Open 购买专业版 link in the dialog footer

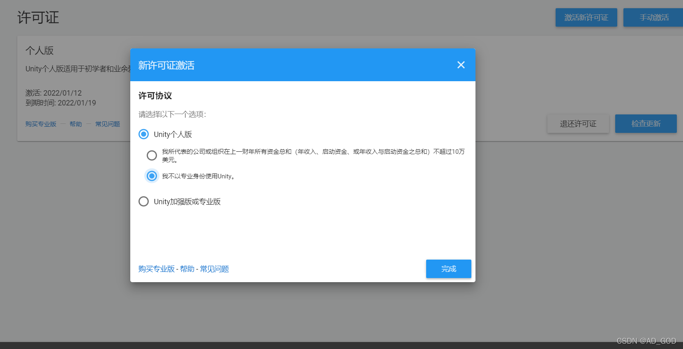tap(157, 269)
